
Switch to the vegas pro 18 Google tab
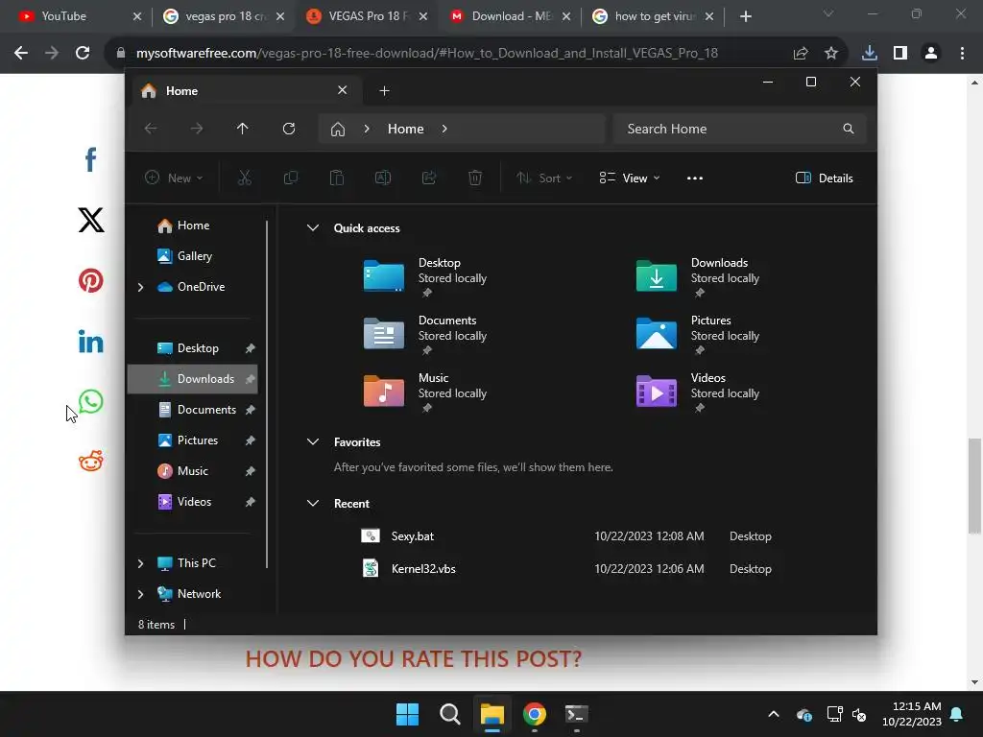[223, 16]
